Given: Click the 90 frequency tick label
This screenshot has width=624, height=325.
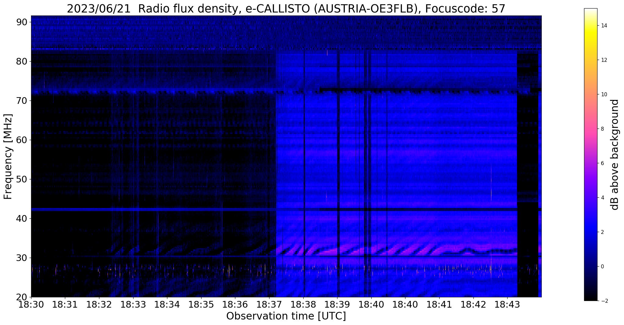Looking at the screenshot, I should click(23, 22).
